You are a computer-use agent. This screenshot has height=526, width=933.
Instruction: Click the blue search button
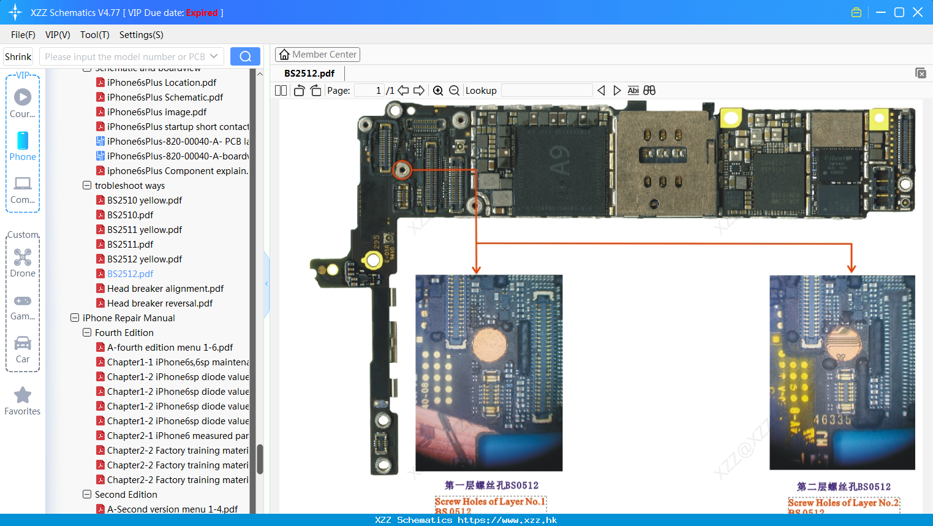tap(245, 56)
